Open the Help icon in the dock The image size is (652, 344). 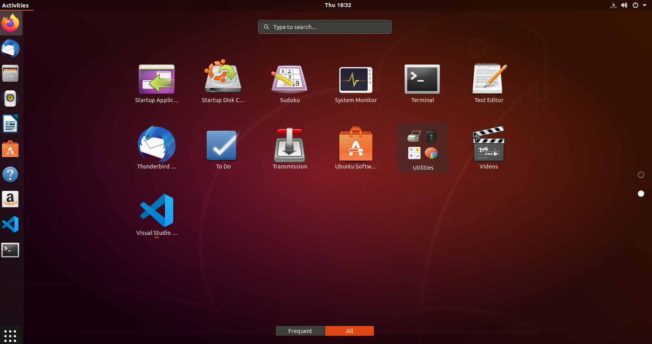(x=11, y=174)
